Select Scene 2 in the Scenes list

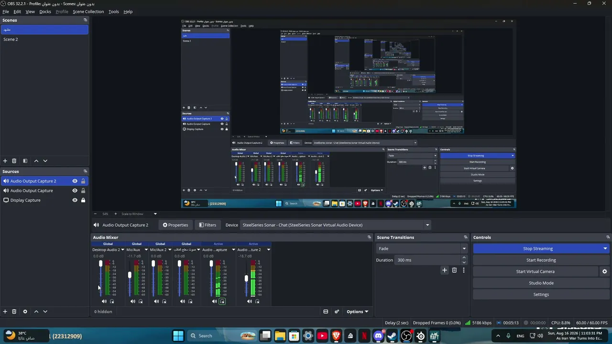click(44, 39)
